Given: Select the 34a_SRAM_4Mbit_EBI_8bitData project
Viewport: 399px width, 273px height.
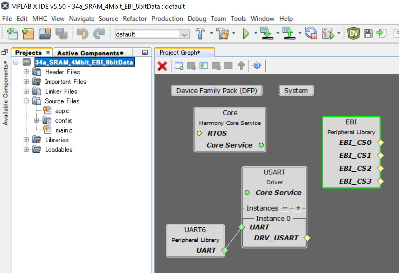Looking at the screenshot, I should click(x=84, y=62).
